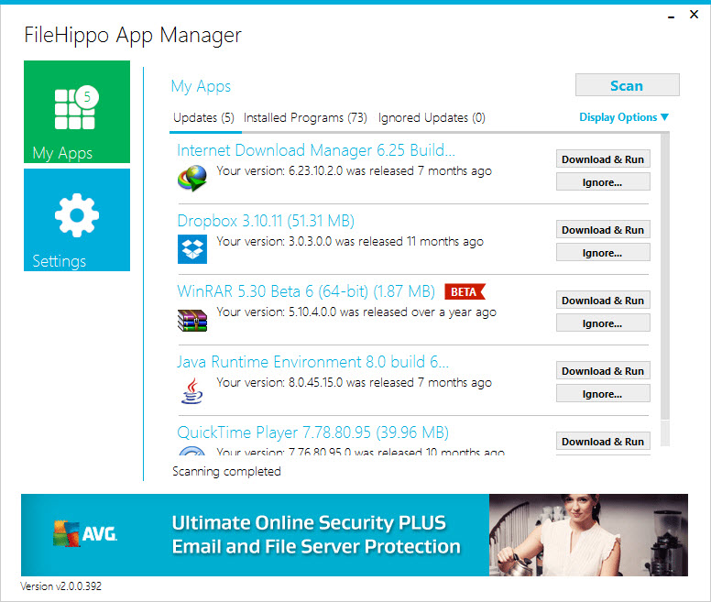This screenshot has width=711, height=602.
Task: Download & Run the Dropbox update
Action: tap(603, 230)
